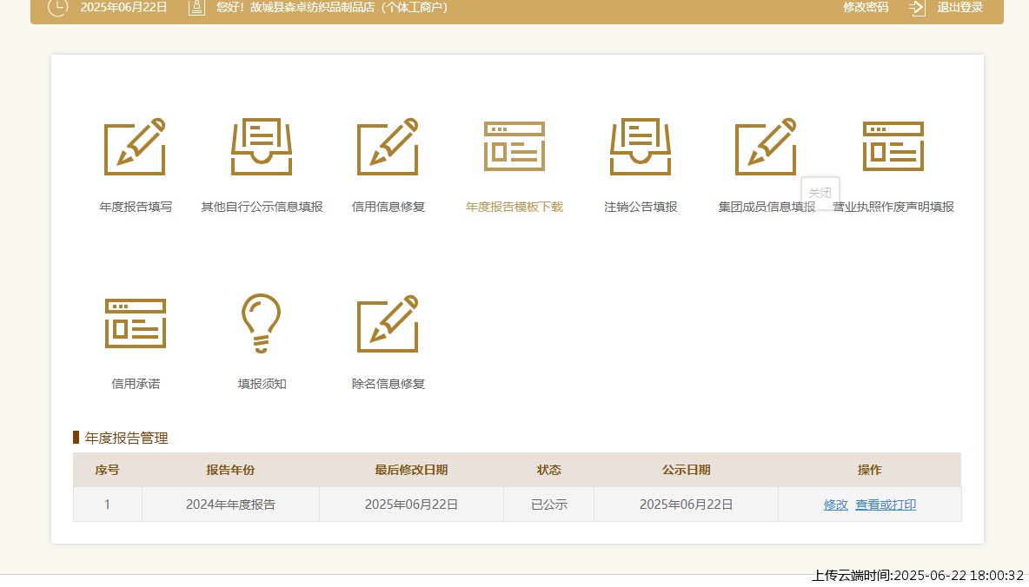The width and height of the screenshot is (1029, 587).
Task: Click the 信用信息修复 label
Action: (x=388, y=207)
